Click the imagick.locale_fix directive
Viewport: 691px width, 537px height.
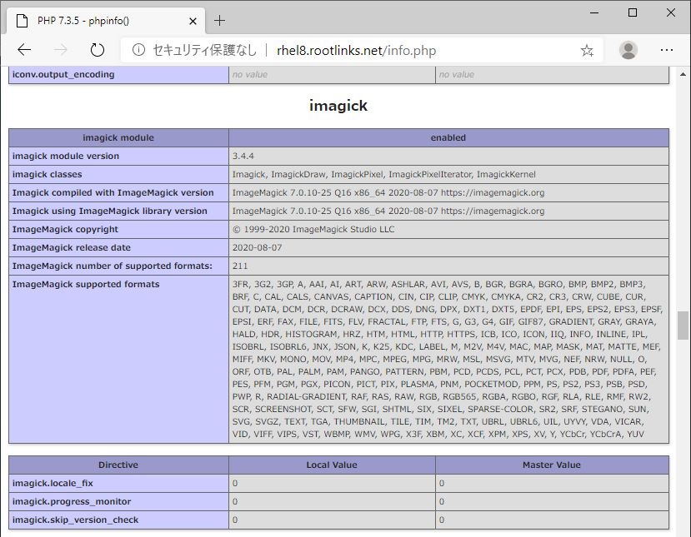(x=53, y=483)
